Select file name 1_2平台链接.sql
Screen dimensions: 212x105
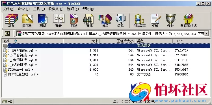pyautogui.click(x=22, y=55)
